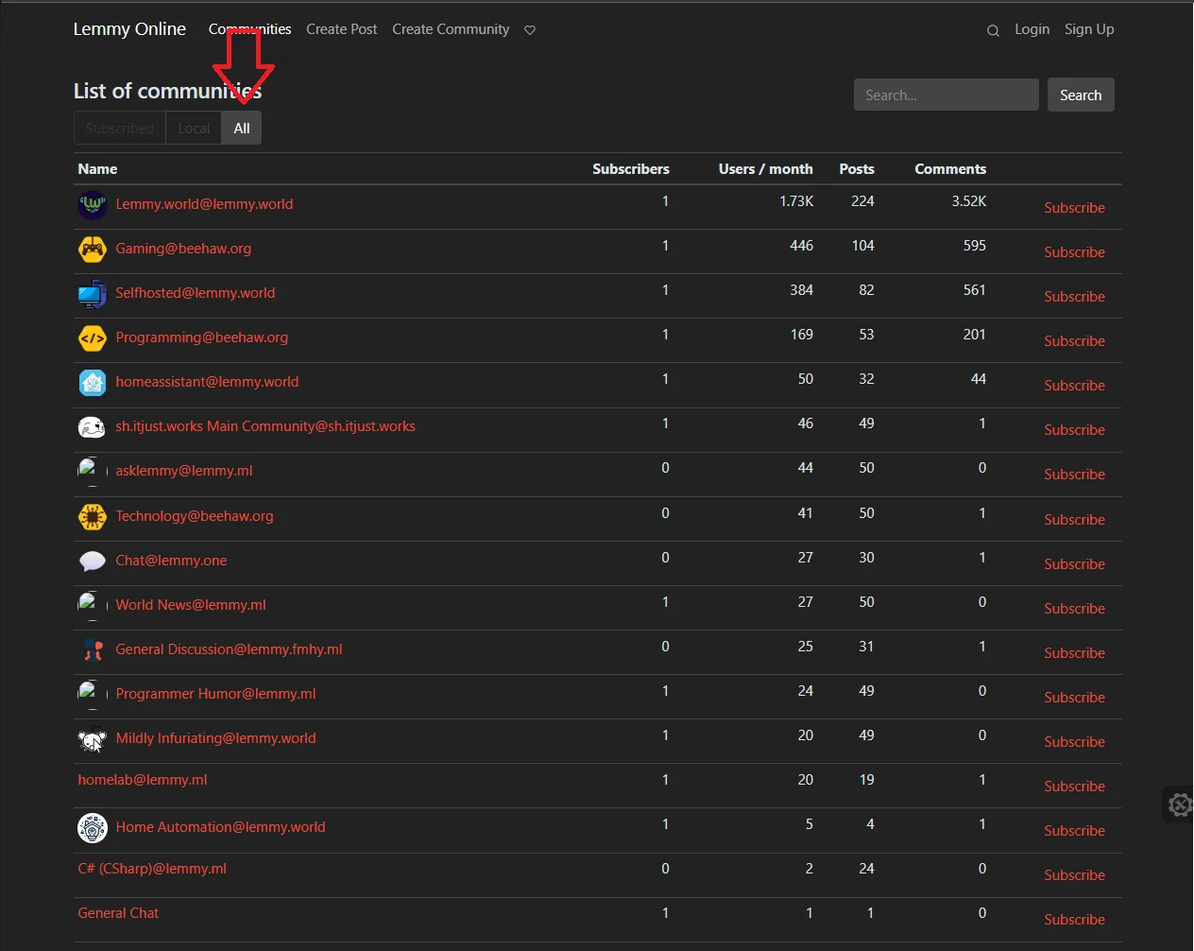Subscribe to General Chat
Screen dimensions: 1194x951
(1074, 920)
